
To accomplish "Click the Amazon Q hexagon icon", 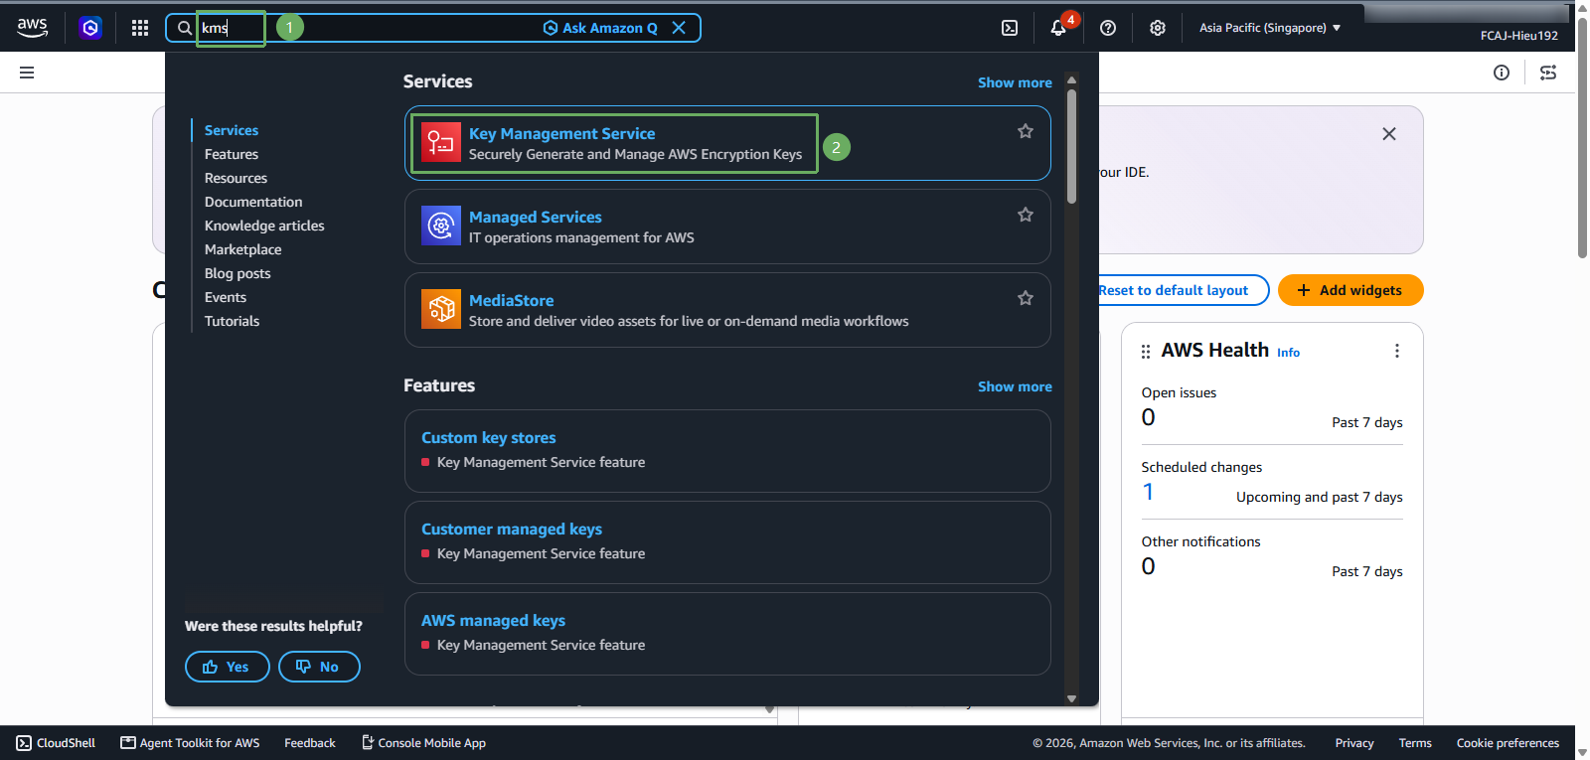I will click(x=90, y=28).
